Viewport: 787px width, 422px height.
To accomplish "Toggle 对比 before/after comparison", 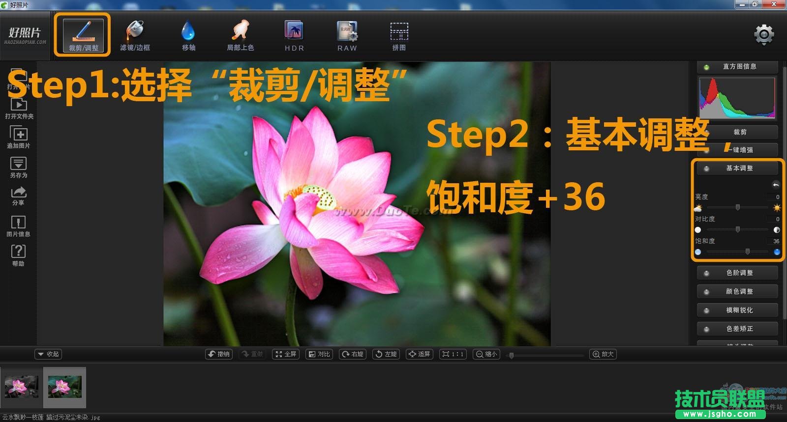I will coord(319,354).
